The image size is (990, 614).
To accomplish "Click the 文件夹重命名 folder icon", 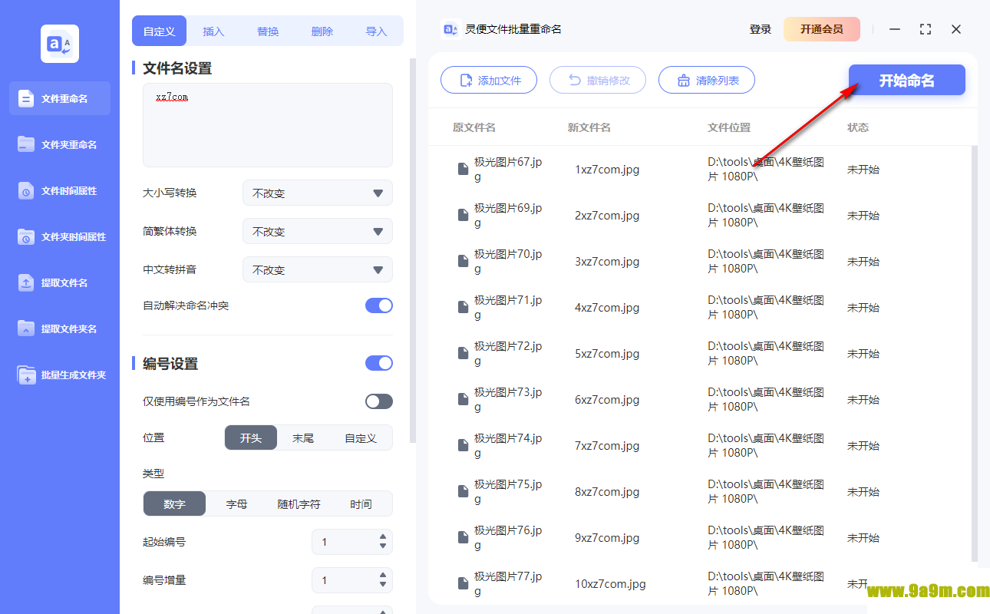I will (26, 144).
